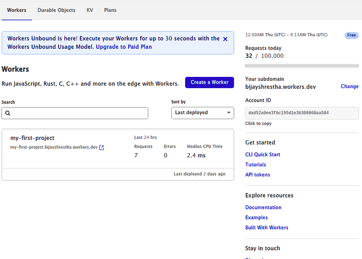Screen dimensions: 362x259
Task: Open the Durable Objects tab
Action: coord(56,10)
